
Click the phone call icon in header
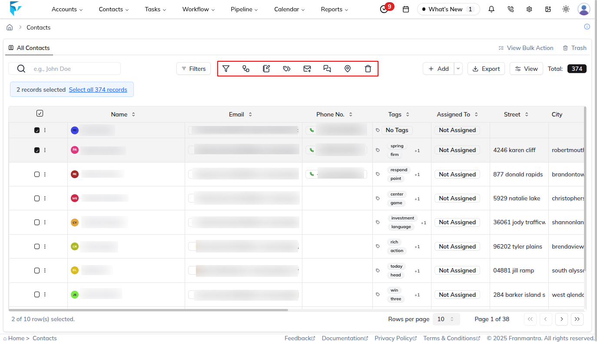click(511, 9)
